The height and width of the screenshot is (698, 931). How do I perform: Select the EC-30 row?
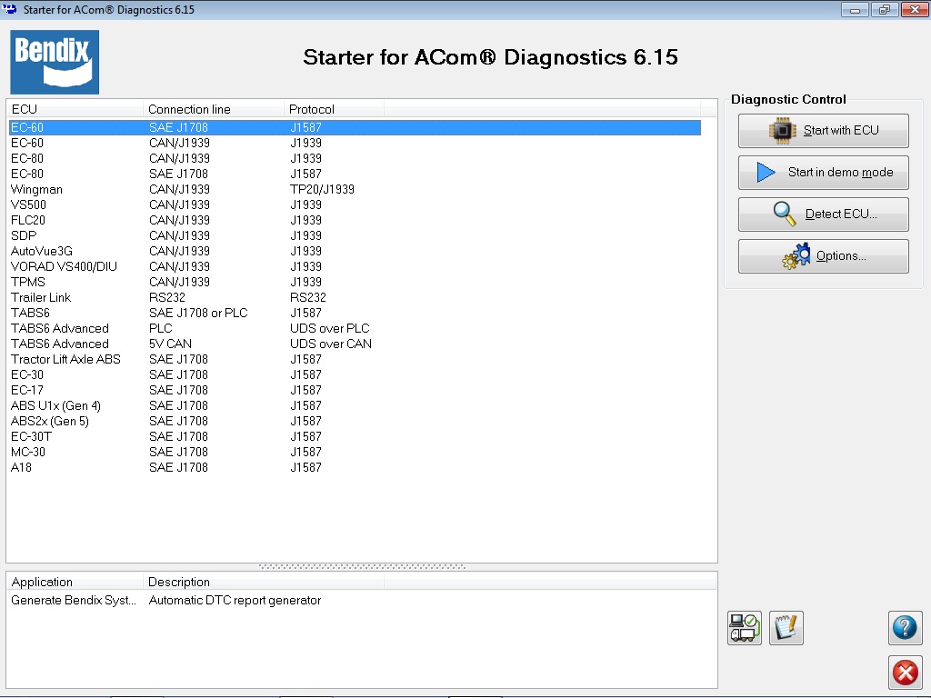click(x=355, y=374)
